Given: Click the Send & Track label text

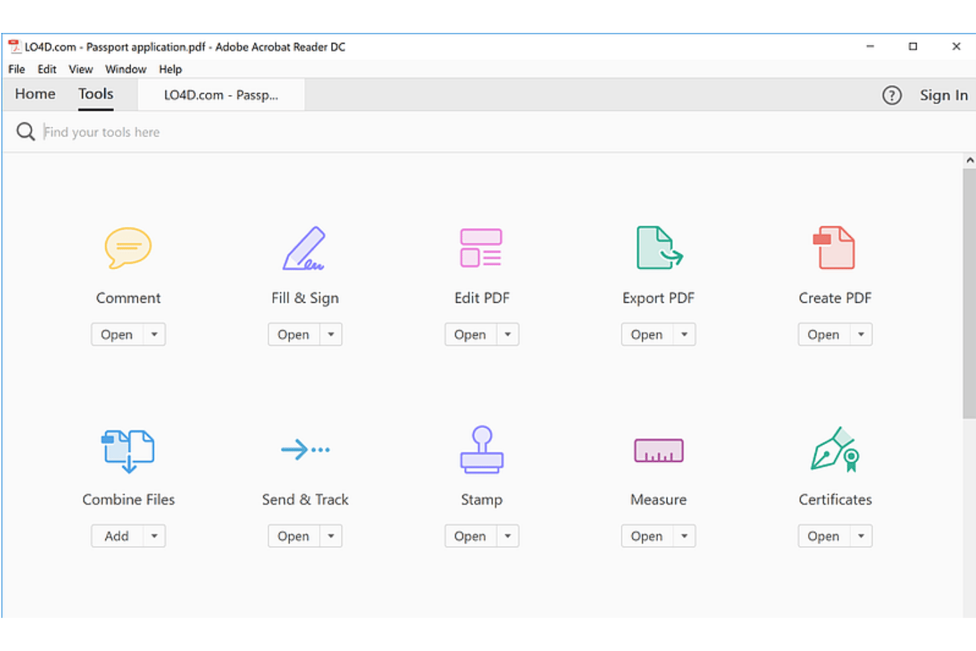Looking at the screenshot, I should tap(305, 500).
